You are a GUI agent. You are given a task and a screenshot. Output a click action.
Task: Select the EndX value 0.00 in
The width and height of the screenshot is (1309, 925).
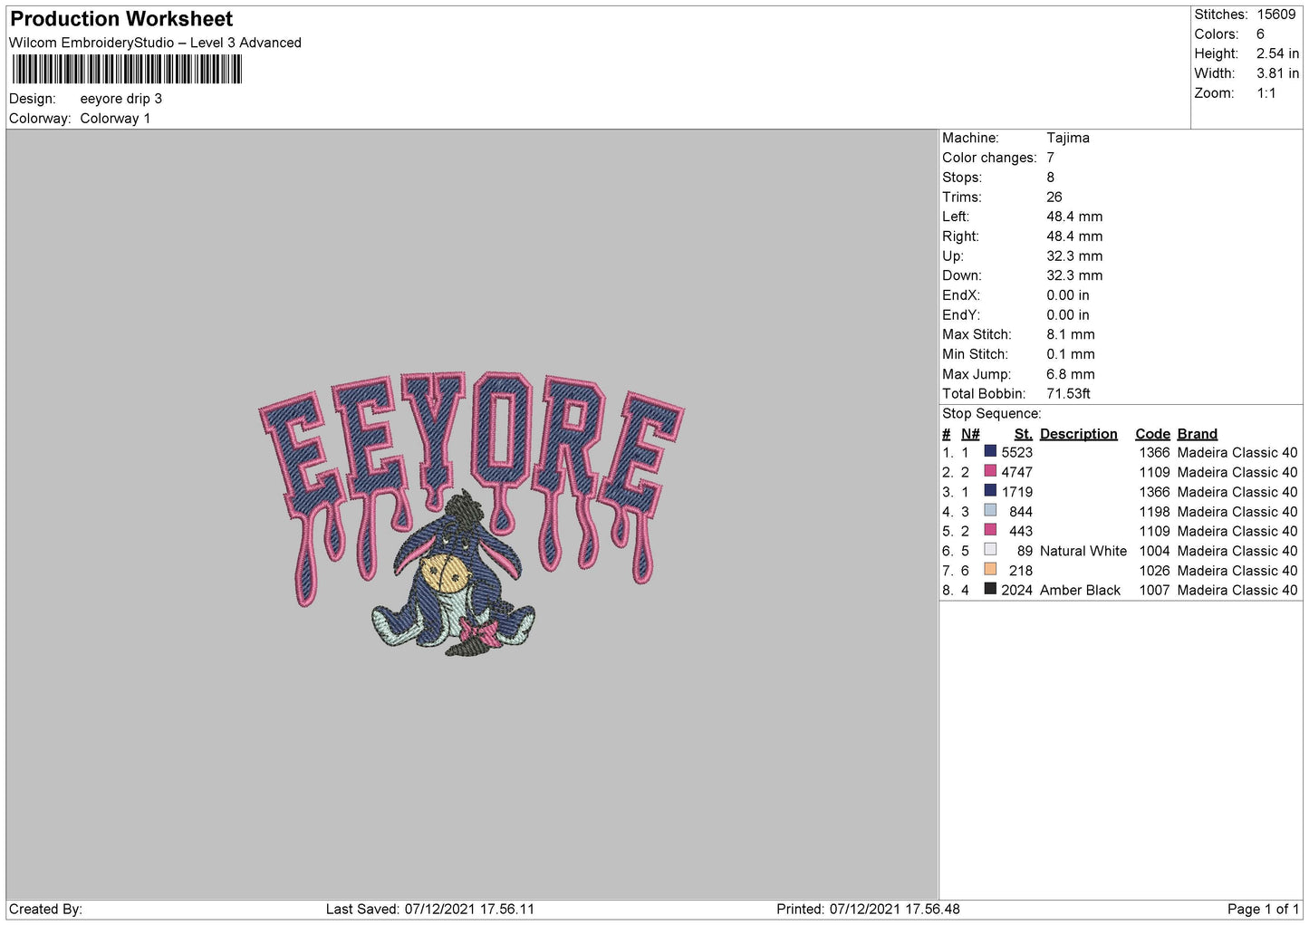click(1068, 295)
